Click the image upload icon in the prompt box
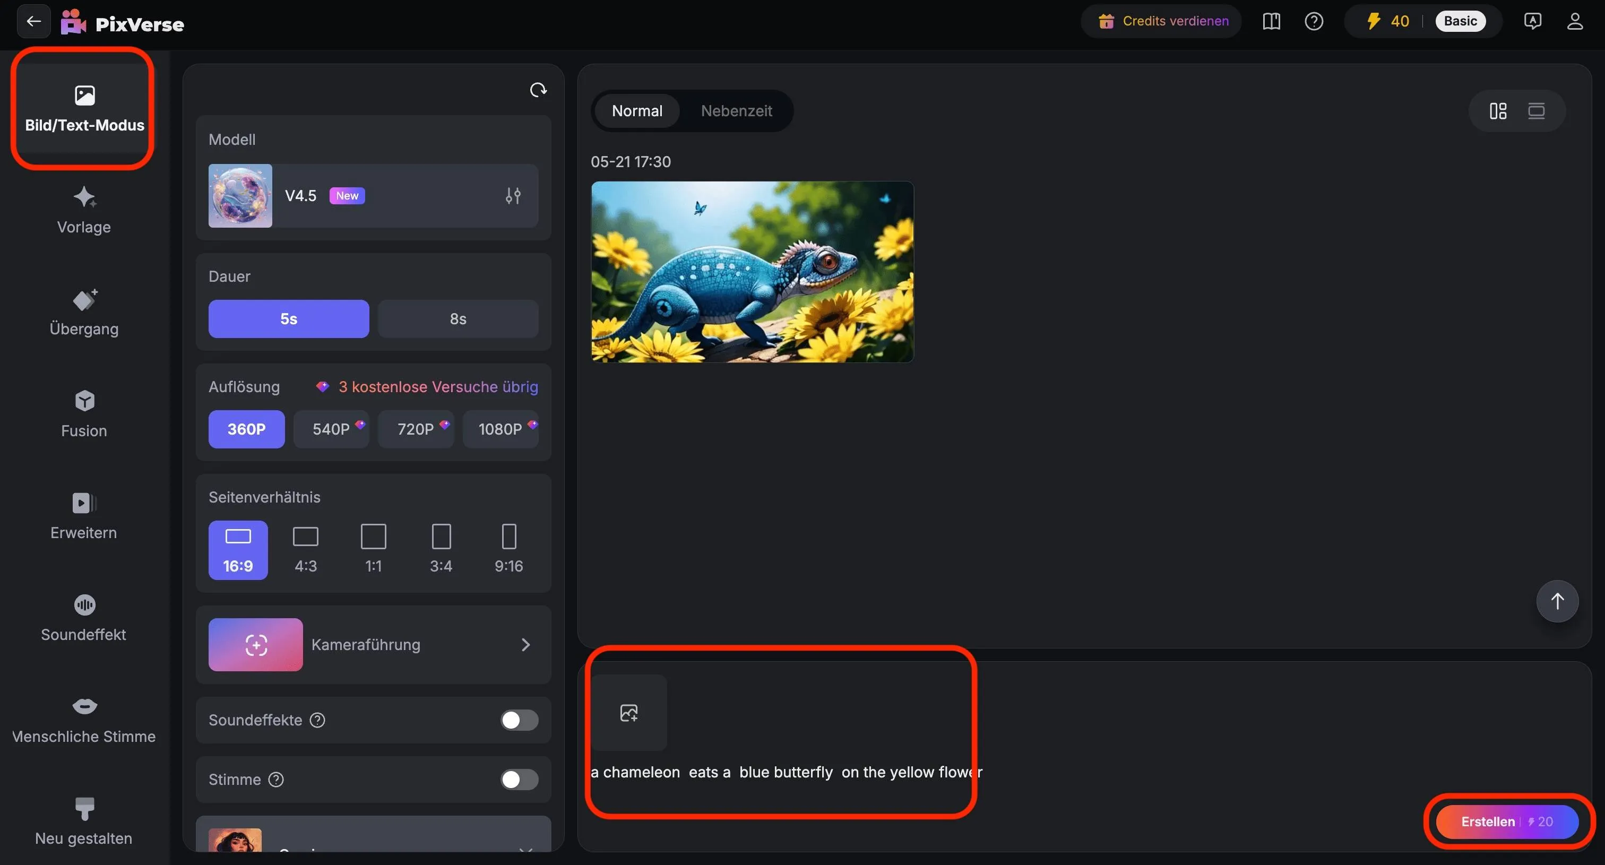 tap(628, 712)
